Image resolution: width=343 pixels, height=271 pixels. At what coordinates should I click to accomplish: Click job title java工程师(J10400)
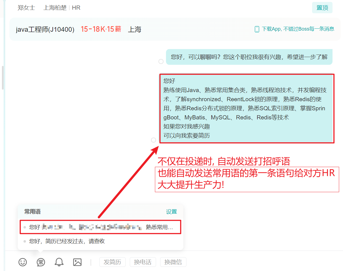(x=45, y=29)
